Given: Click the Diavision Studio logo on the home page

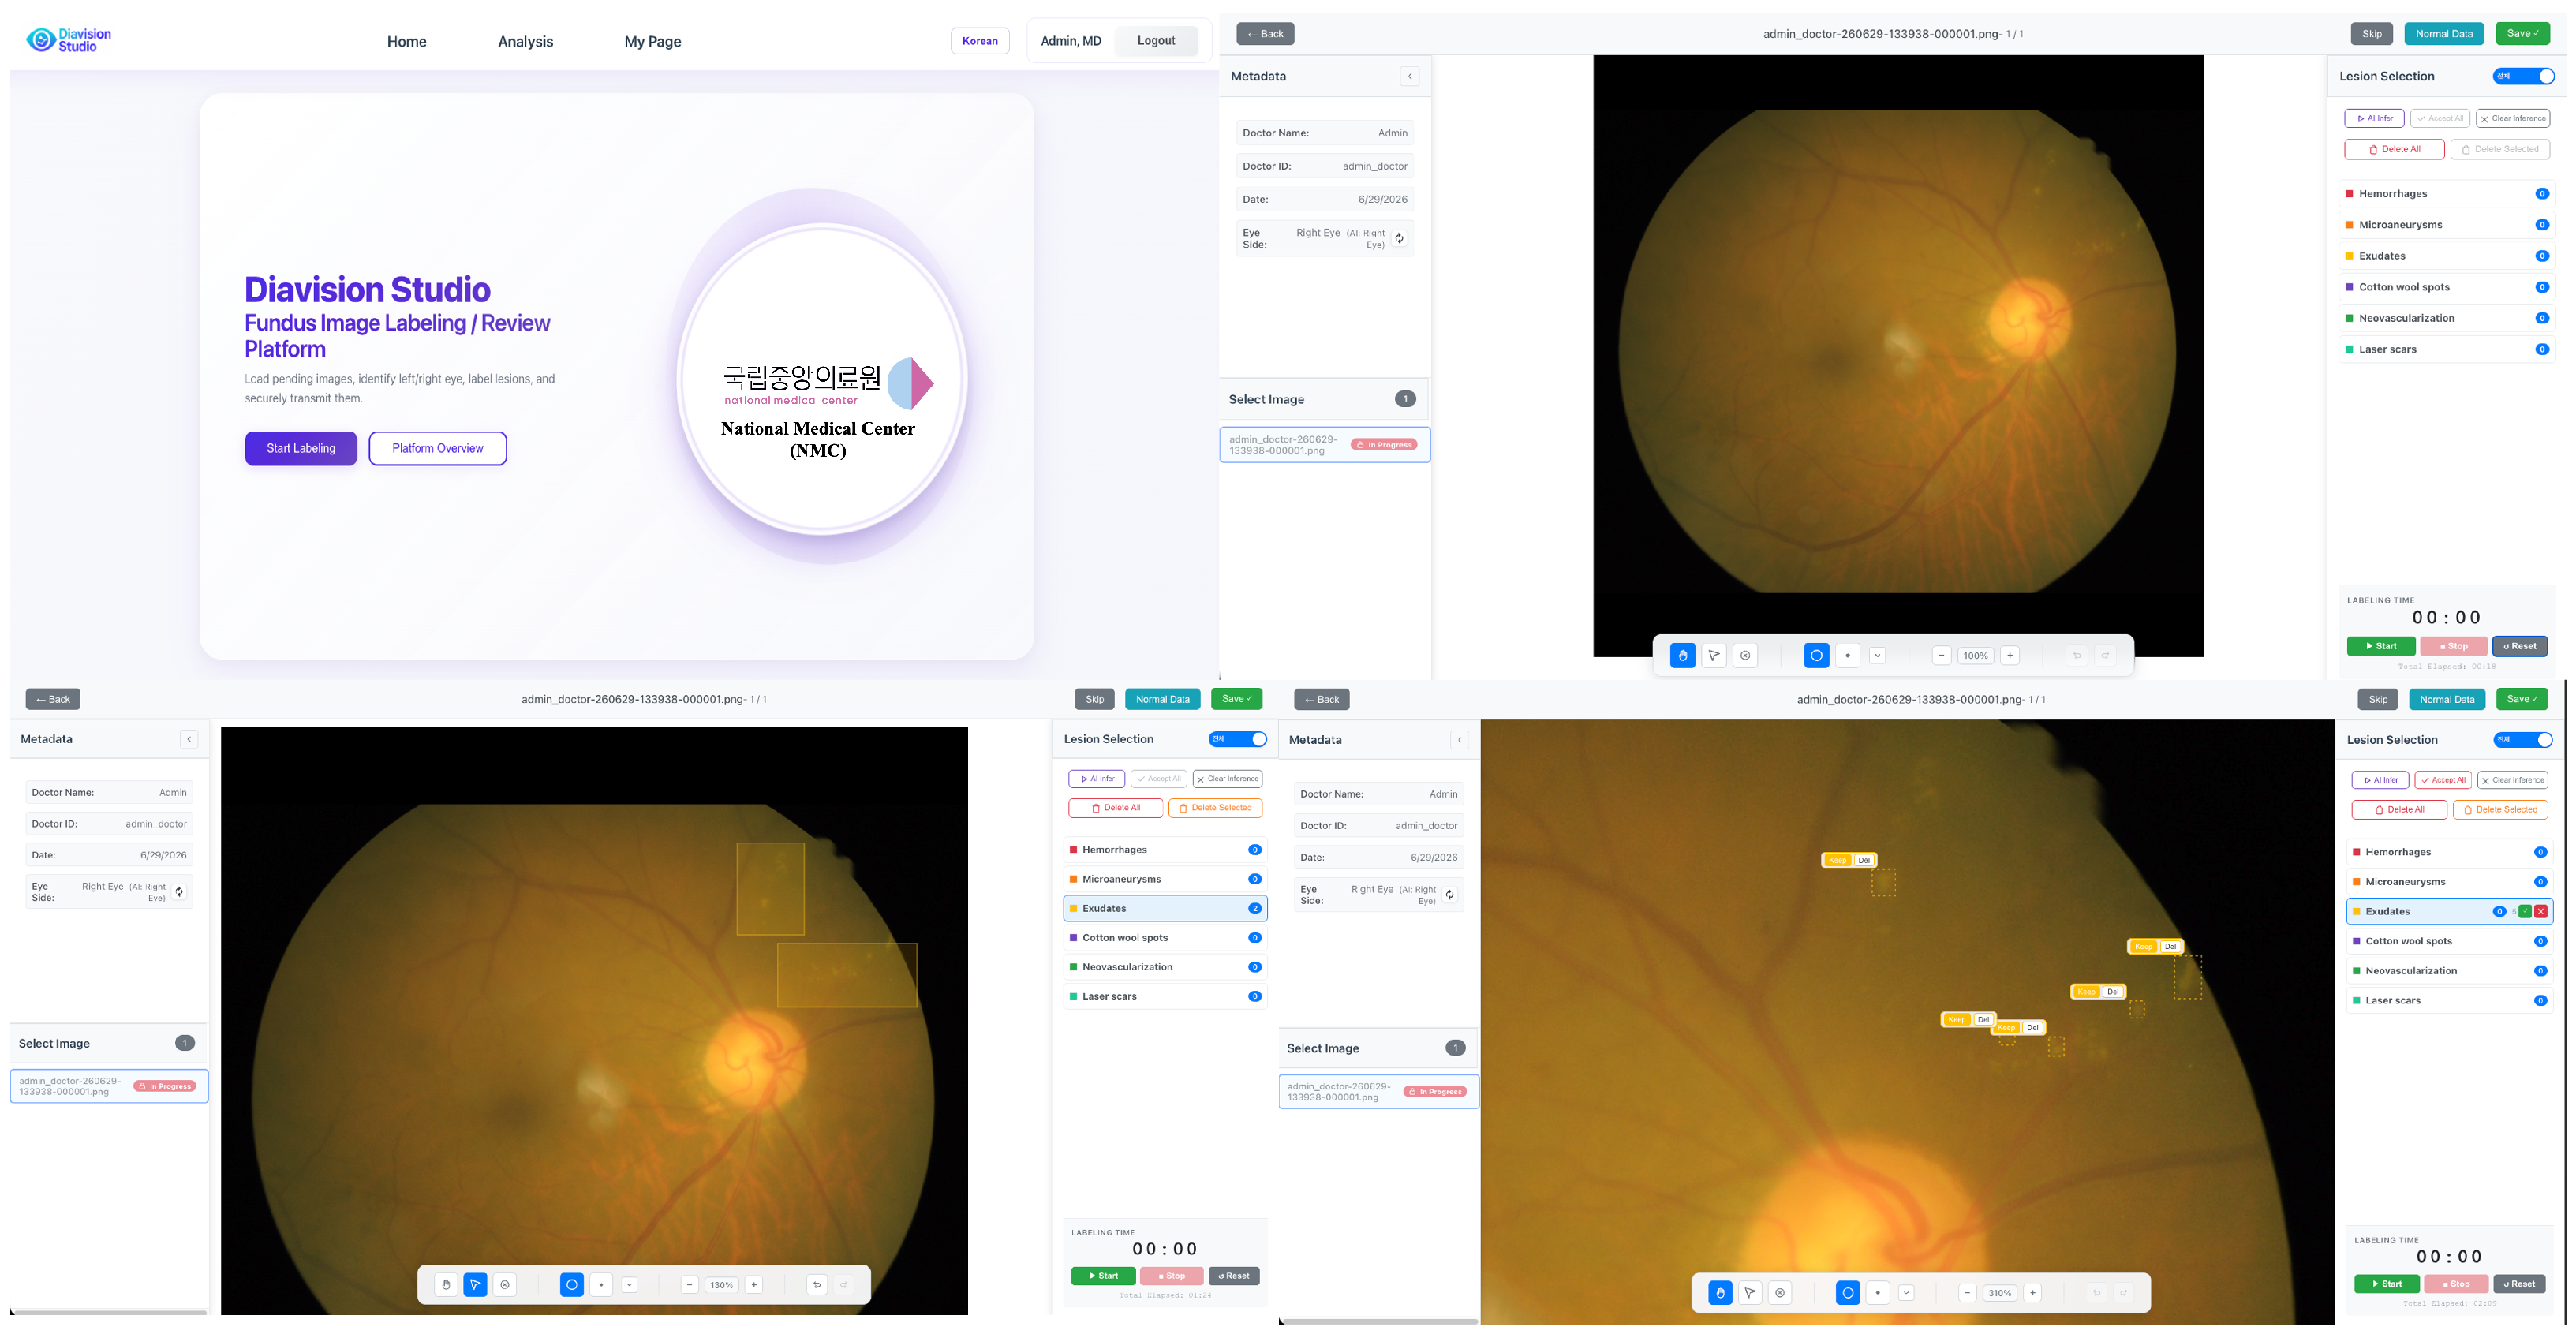Looking at the screenshot, I should point(68,40).
